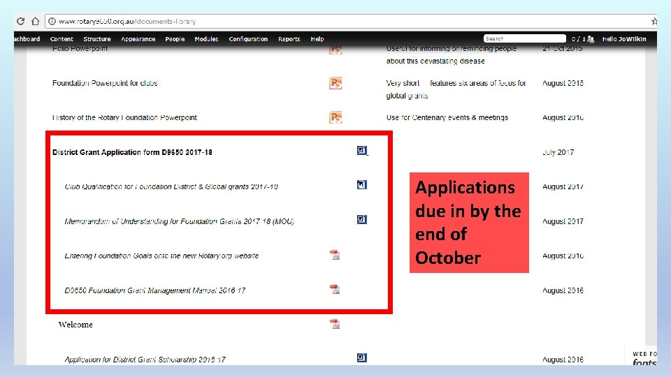Click the users count icon in admin bar
671x377 pixels.
(591, 39)
